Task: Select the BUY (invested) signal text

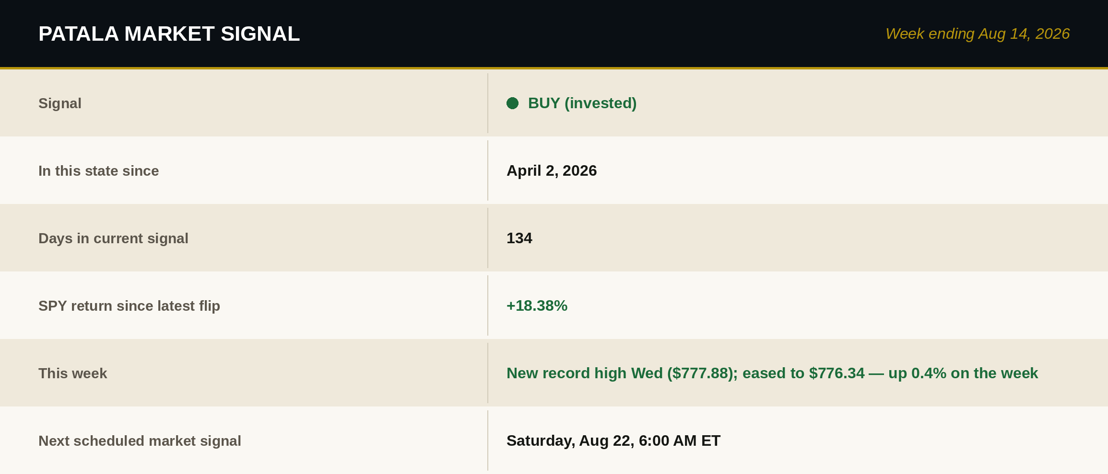Action: tap(582, 103)
